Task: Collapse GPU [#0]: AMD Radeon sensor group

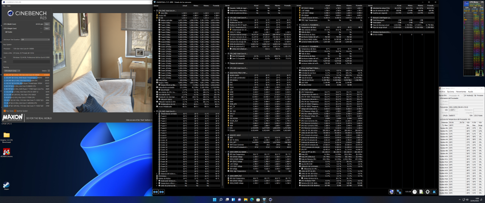Action: pos(297,90)
